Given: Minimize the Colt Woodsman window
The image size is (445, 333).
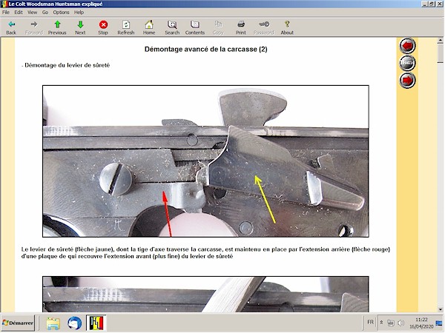Looking at the screenshot, I should click(x=424, y=4).
